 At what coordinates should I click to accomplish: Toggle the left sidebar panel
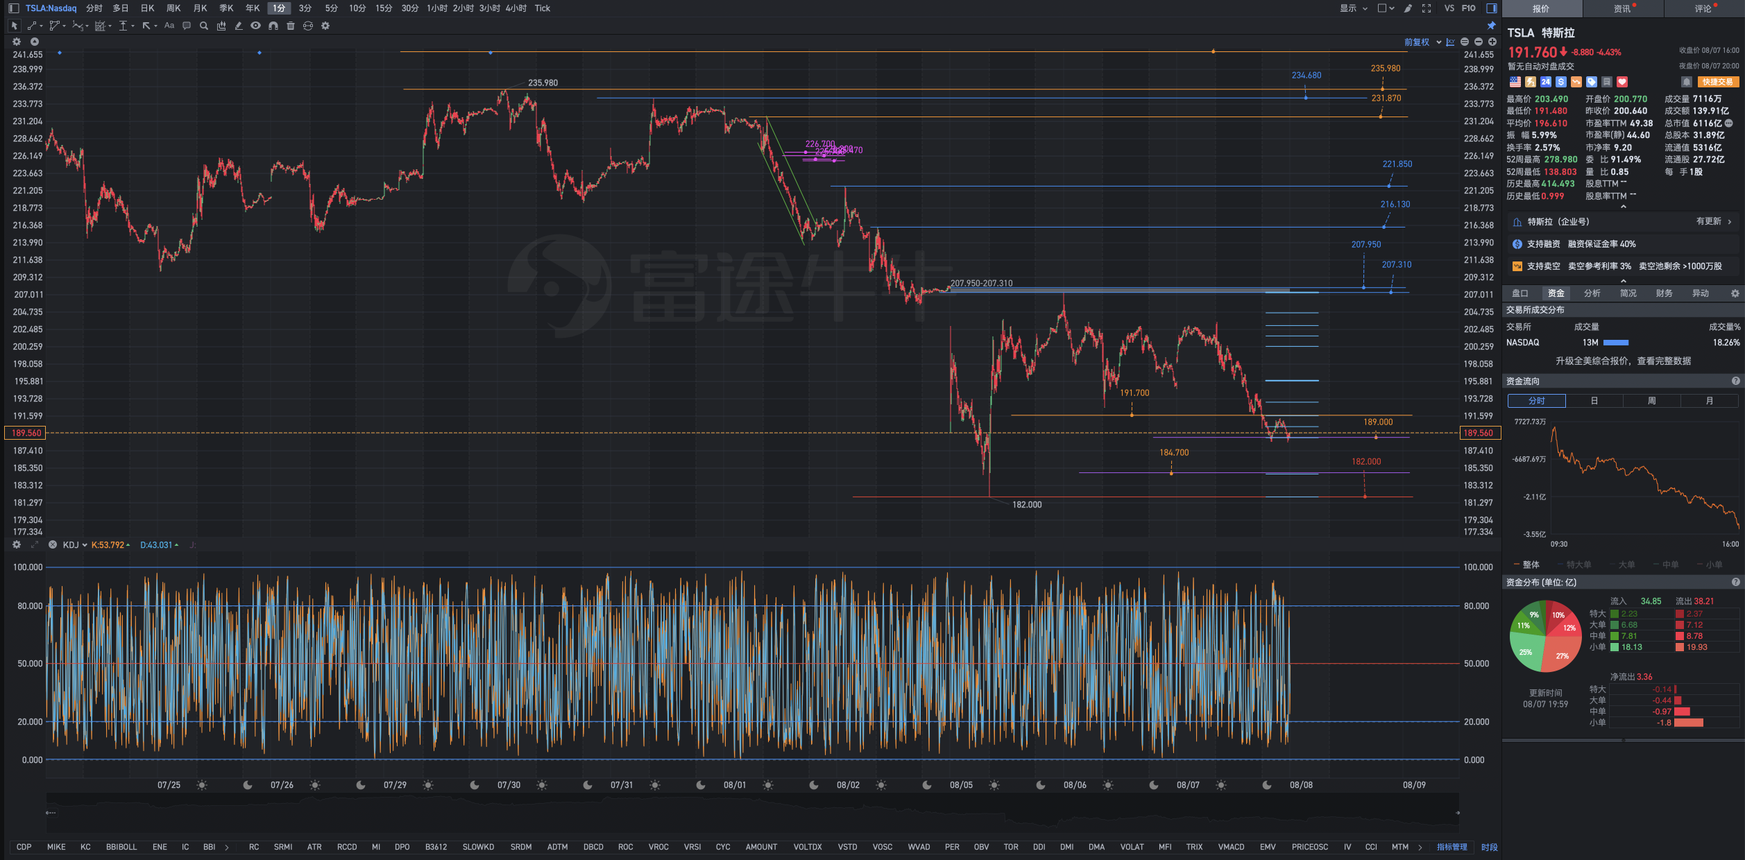tap(13, 8)
